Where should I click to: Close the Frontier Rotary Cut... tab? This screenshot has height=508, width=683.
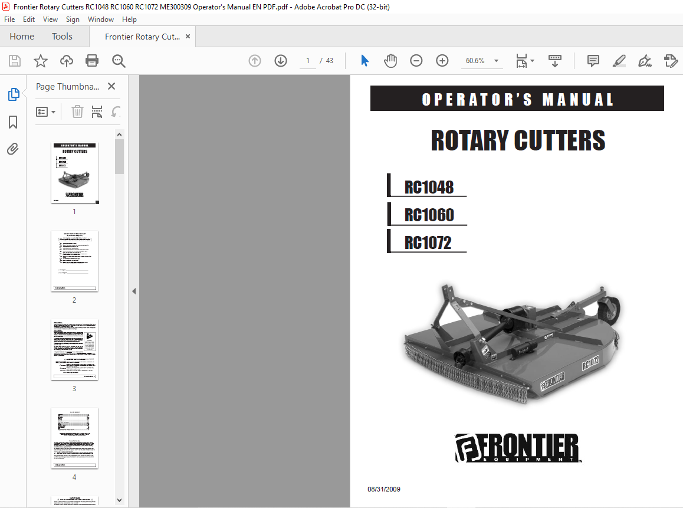188,36
